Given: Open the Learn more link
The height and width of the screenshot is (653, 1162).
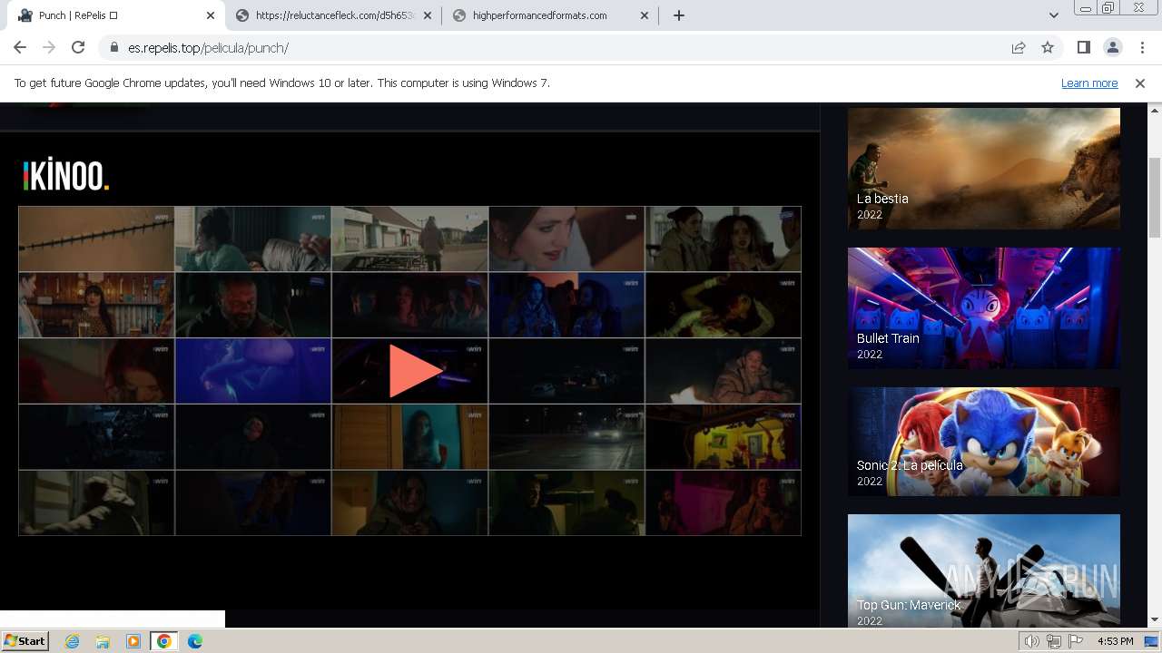Looking at the screenshot, I should (1089, 83).
